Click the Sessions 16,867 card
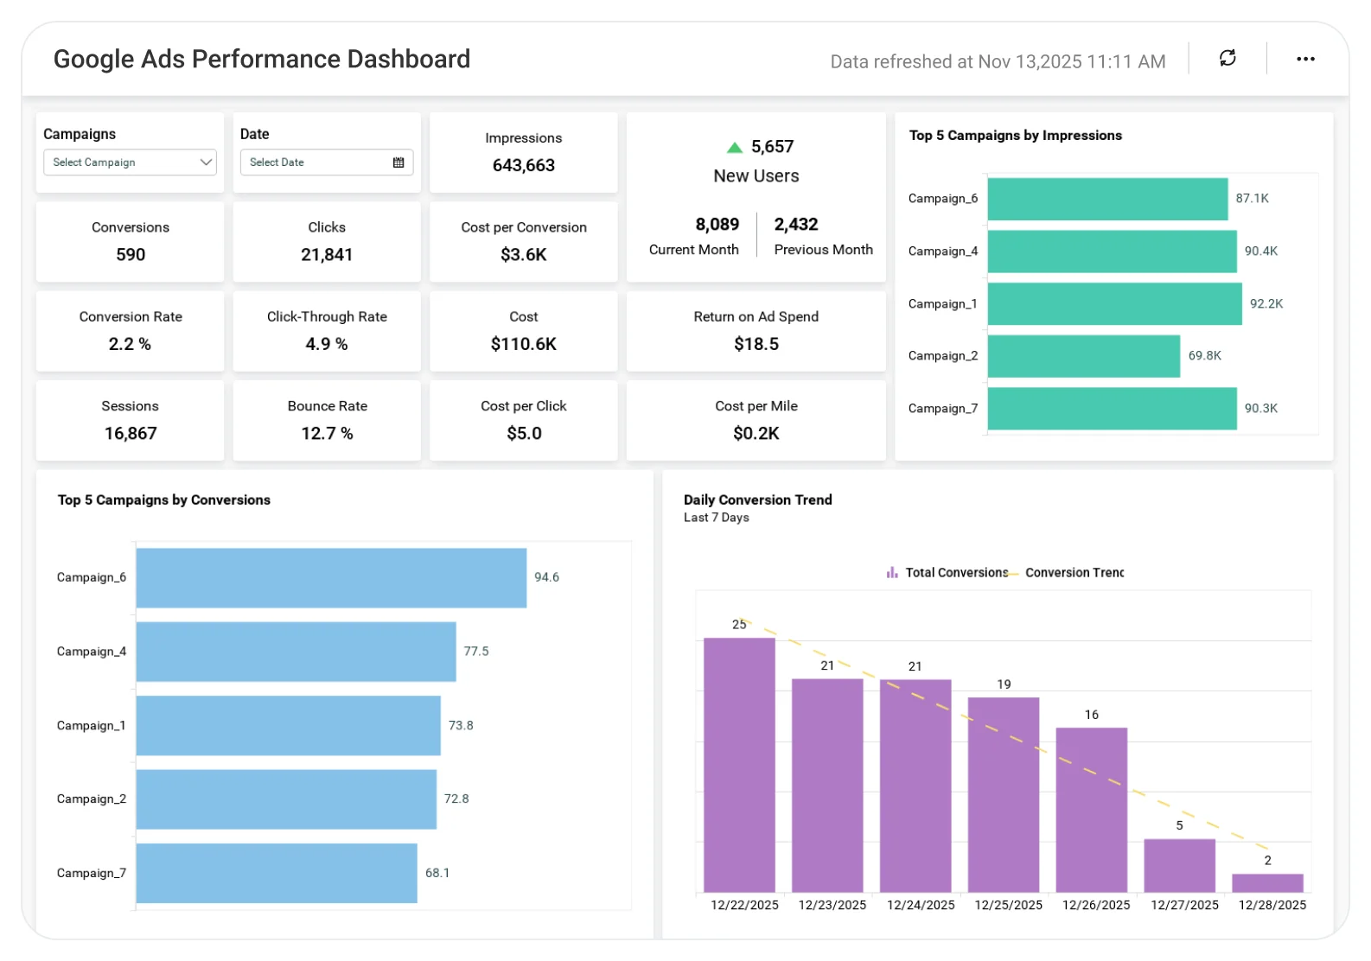Viewport: 1371px width, 961px height. point(131,420)
